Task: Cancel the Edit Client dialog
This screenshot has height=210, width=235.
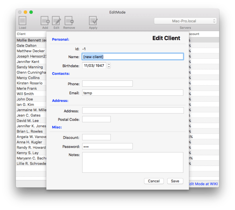Action: point(154,181)
